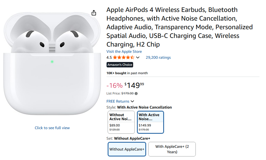Click the crossed-out $179.00 list price
The width and height of the screenshot is (266, 160).
pyautogui.click(x=127, y=94)
